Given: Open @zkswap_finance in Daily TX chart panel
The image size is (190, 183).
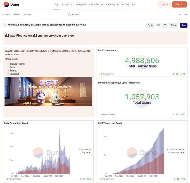Looking at the screenshot, I should 14,179.
